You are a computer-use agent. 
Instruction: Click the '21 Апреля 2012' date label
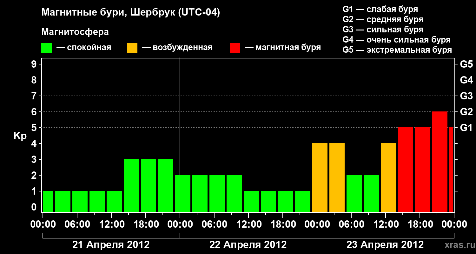click(x=111, y=245)
